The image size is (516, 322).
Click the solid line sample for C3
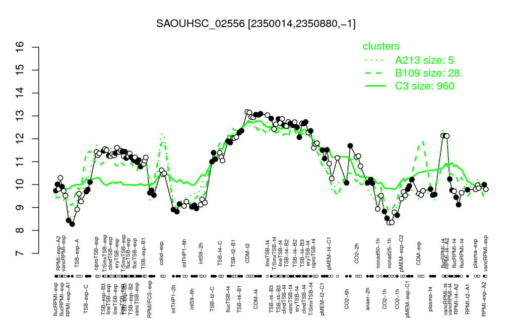(x=375, y=86)
